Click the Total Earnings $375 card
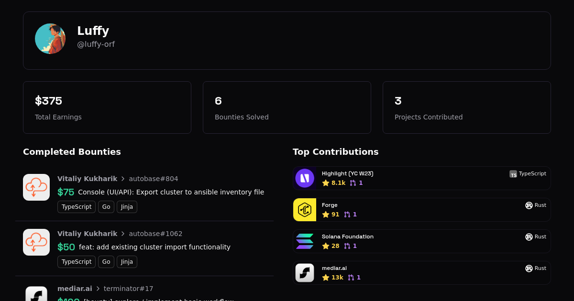This screenshot has width=574, height=301. pyautogui.click(x=107, y=107)
